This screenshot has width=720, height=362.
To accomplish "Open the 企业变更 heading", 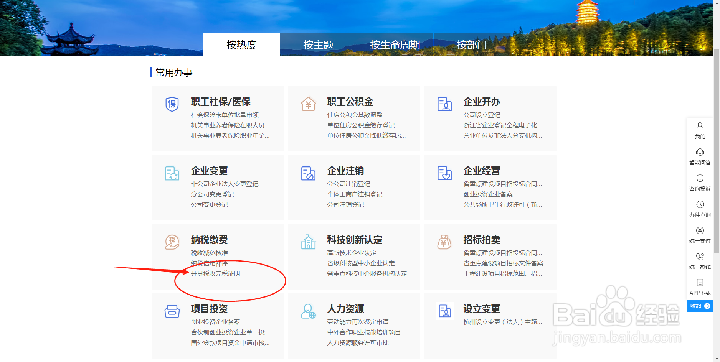I will tap(209, 171).
